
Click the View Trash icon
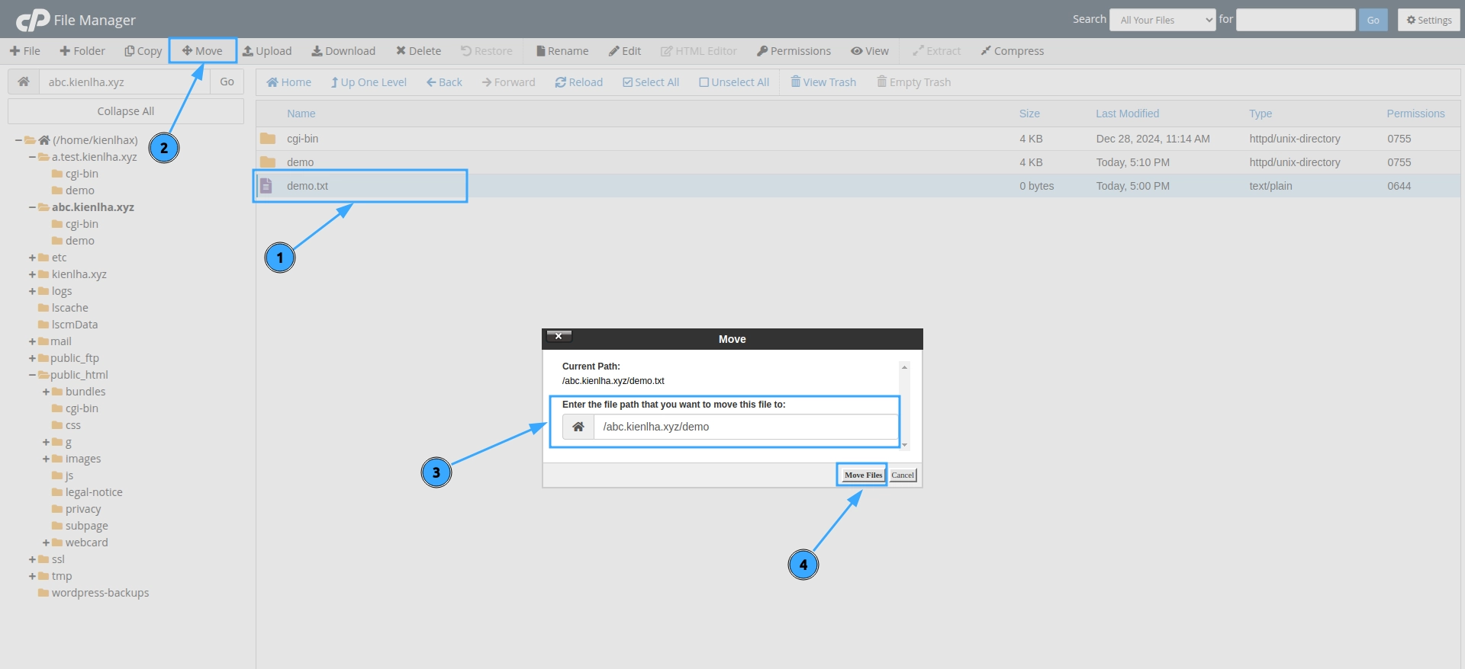pos(796,82)
